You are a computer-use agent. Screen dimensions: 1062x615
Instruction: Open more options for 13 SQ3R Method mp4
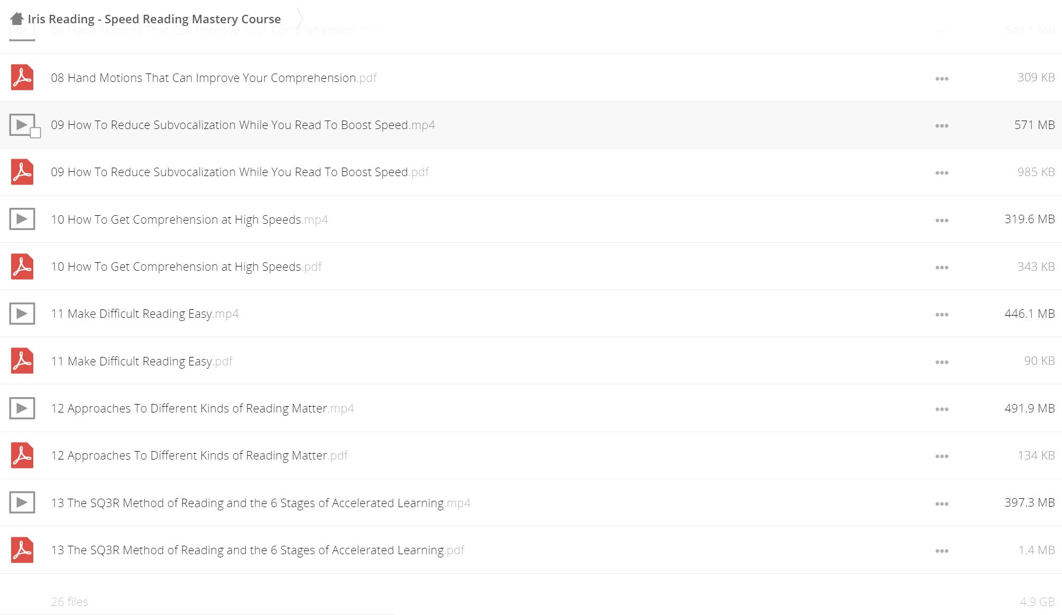[941, 504]
